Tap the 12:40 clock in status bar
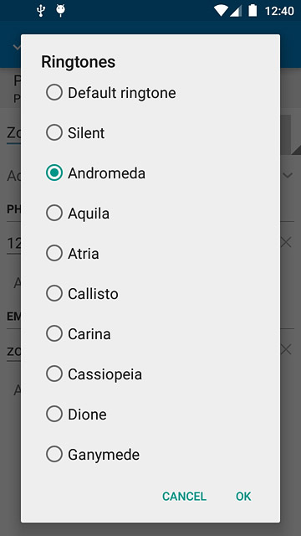 (279, 11)
